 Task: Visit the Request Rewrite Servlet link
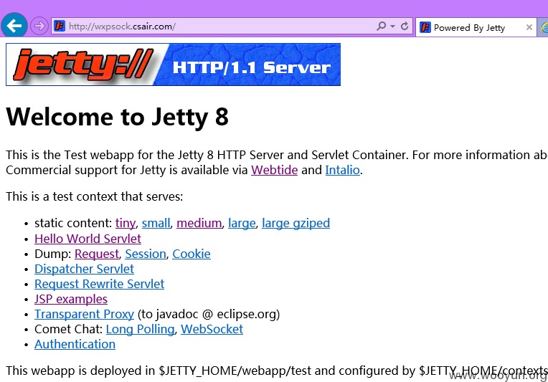[x=99, y=284]
